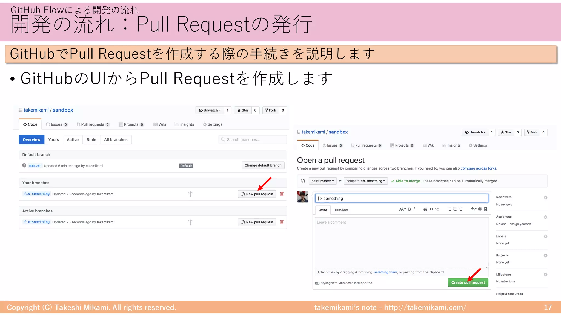Click the Markdown icon below the comment box
This screenshot has width=561, height=315.
(317, 283)
